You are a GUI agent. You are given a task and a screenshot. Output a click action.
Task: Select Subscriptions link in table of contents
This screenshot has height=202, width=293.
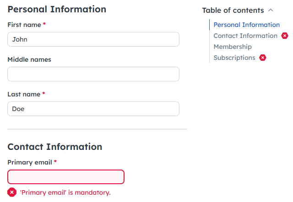click(x=234, y=58)
